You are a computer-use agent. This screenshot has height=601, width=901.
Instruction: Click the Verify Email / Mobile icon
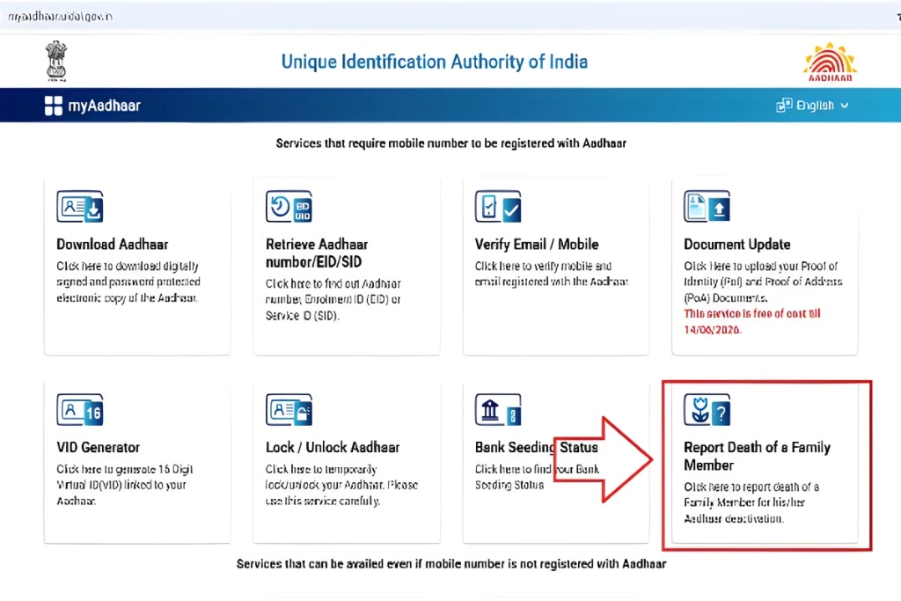coord(498,206)
